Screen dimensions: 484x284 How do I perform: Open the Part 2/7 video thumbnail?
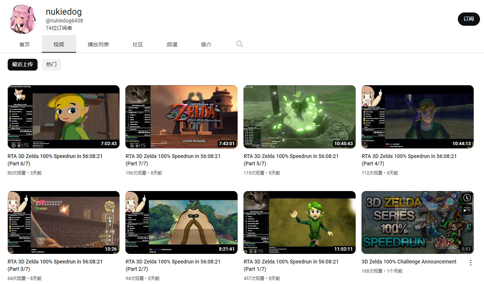(x=181, y=222)
